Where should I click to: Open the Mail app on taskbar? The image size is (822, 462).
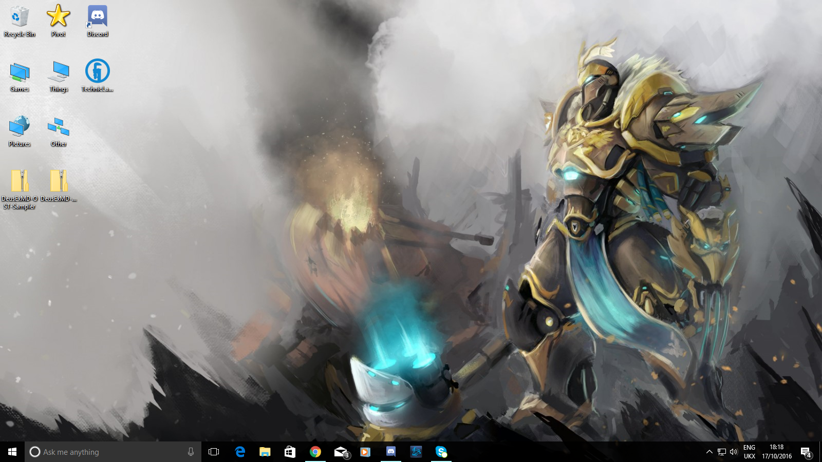pos(341,452)
